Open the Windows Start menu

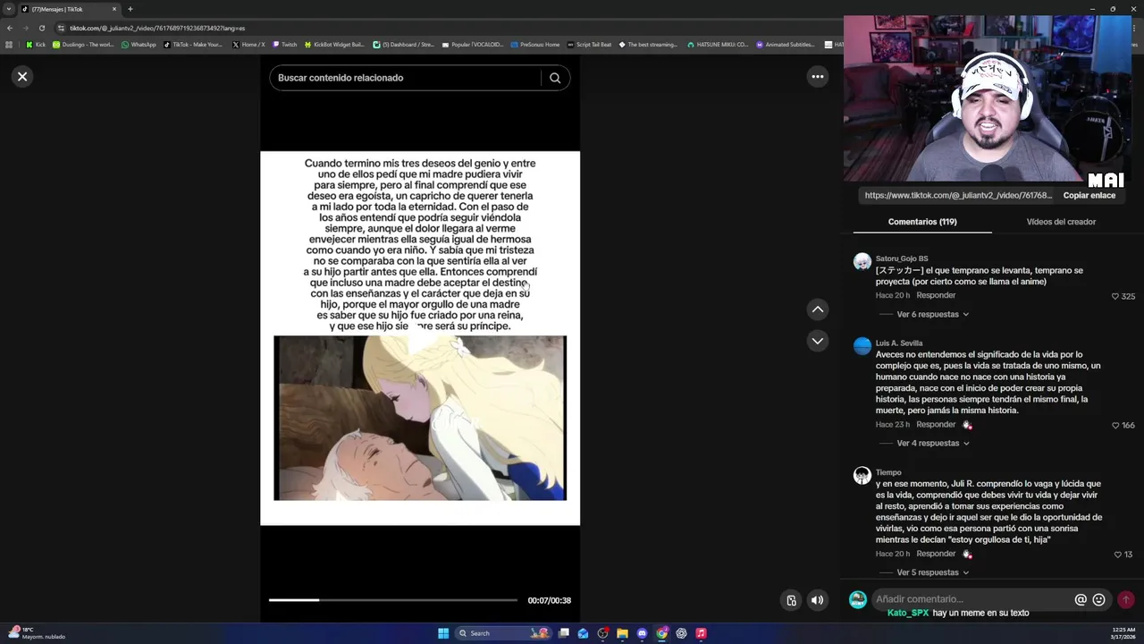443,633
